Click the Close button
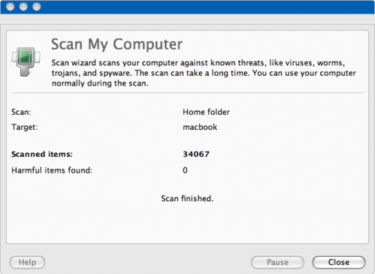The height and width of the screenshot is (274, 375). pos(339,262)
